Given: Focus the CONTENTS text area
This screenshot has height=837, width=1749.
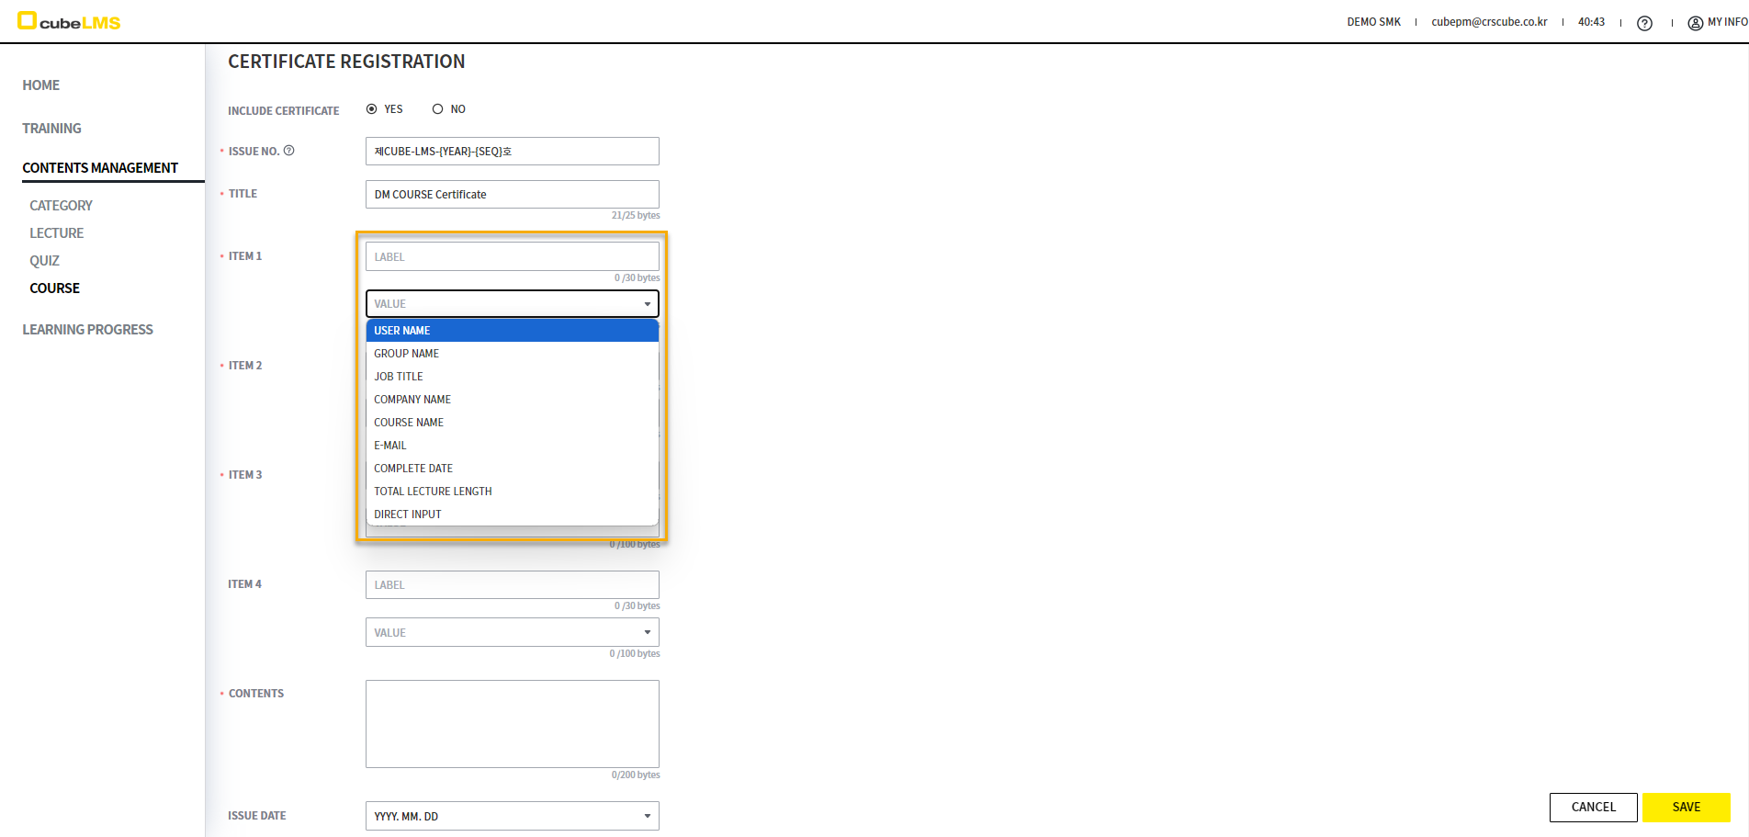Looking at the screenshot, I should click(x=512, y=724).
